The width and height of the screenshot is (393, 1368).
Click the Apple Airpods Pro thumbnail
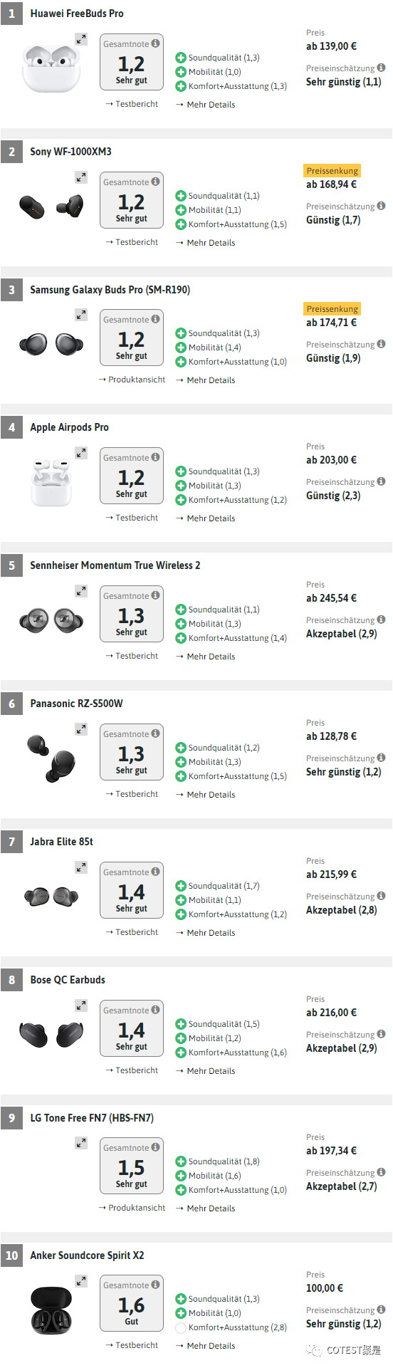click(51, 482)
